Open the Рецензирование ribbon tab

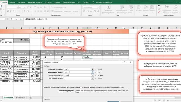pyautogui.click(x=69, y=2)
